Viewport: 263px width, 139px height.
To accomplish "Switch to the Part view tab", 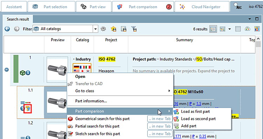I will pyautogui.click(x=94, y=7).
